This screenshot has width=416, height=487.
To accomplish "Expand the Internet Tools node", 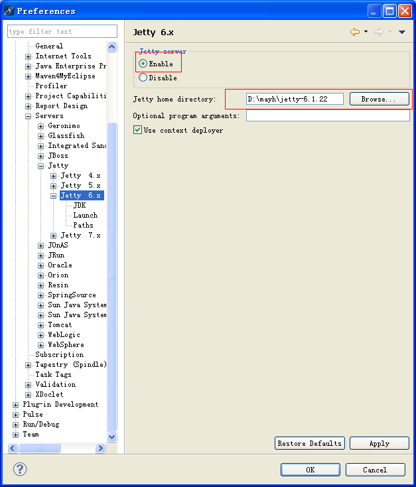I will 29,56.
